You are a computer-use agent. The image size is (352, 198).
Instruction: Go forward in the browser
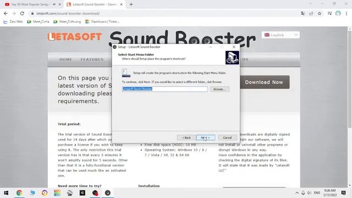pyautogui.click(x=14, y=13)
